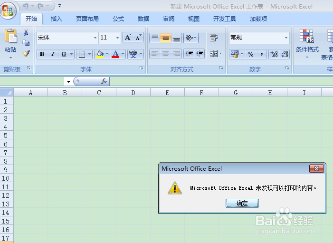333x243 pixels.
Task: Select Middle Align icon
Action: pyautogui.click(x=166, y=38)
